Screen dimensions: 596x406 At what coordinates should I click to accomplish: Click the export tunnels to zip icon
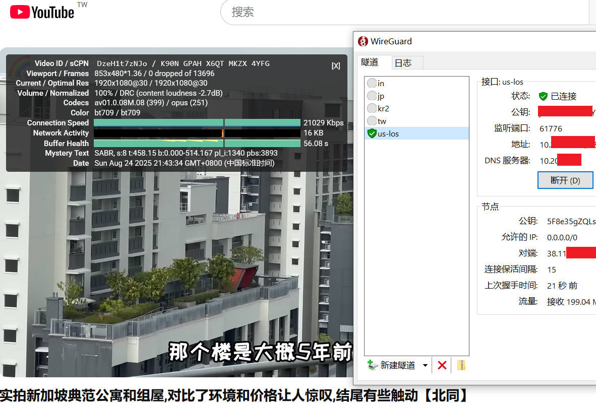coord(461,365)
